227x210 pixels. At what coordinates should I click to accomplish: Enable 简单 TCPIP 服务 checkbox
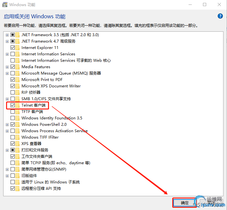12,163
